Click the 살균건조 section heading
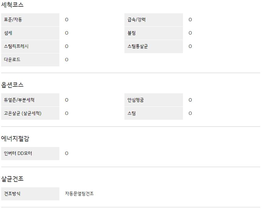The height and width of the screenshot is (212, 262). [12, 179]
